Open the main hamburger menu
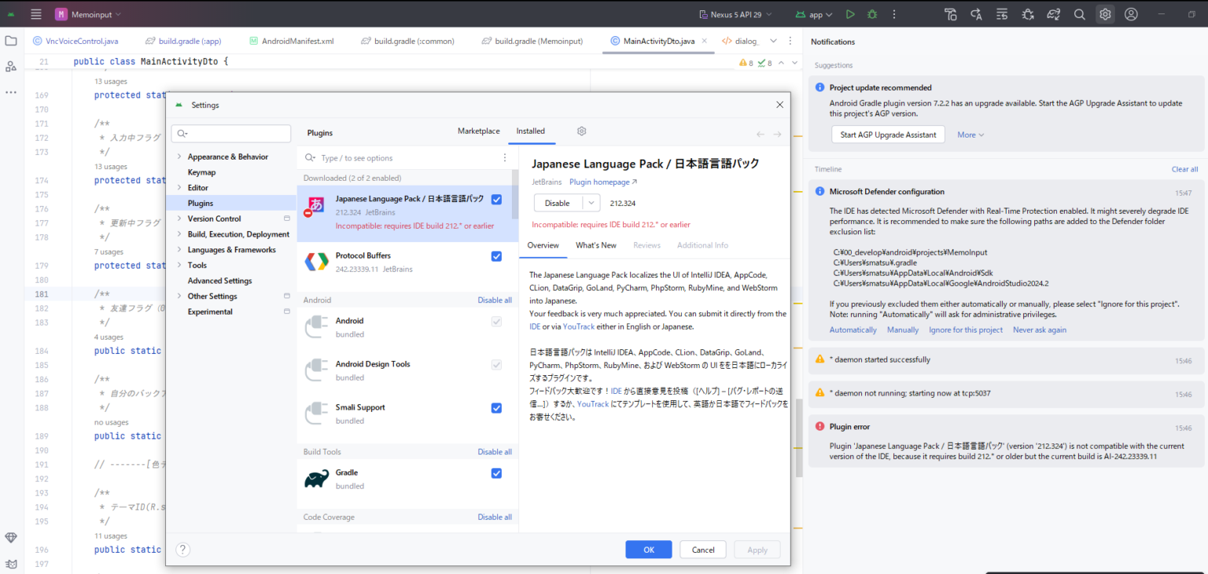 [x=36, y=14]
